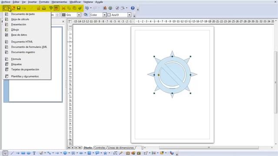Screen dimensions: 278x156
Task: Switch to the Controles layer tab
Action: click(100, 148)
